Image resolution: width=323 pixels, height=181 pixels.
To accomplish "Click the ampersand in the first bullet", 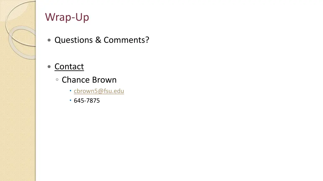I will coord(98,40).
